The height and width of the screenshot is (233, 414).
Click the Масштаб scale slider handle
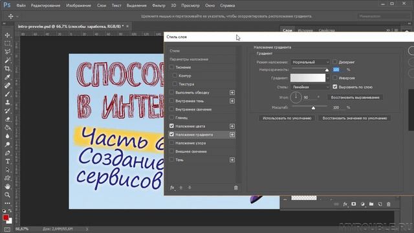(x=313, y=108)
